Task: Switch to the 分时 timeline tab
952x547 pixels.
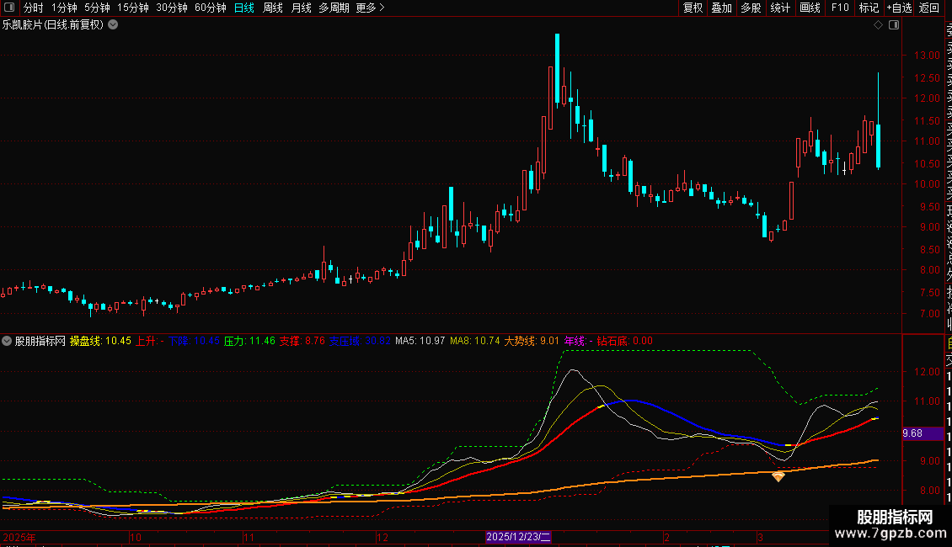Action: tap(34, 8)
